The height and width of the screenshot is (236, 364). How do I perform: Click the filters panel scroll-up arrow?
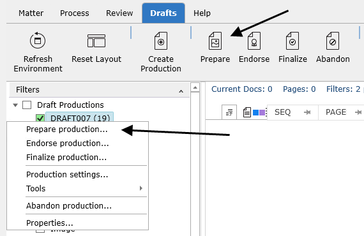195,87
